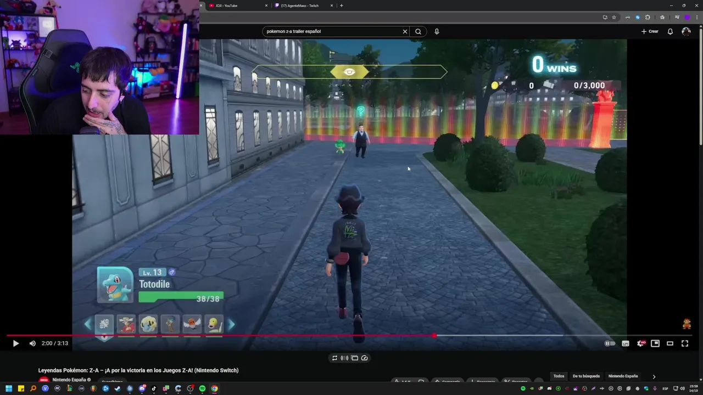Switch to theater mode view
Image resolution: width=703 pixels, height=395 pixels.
click(x=670, y=343)
